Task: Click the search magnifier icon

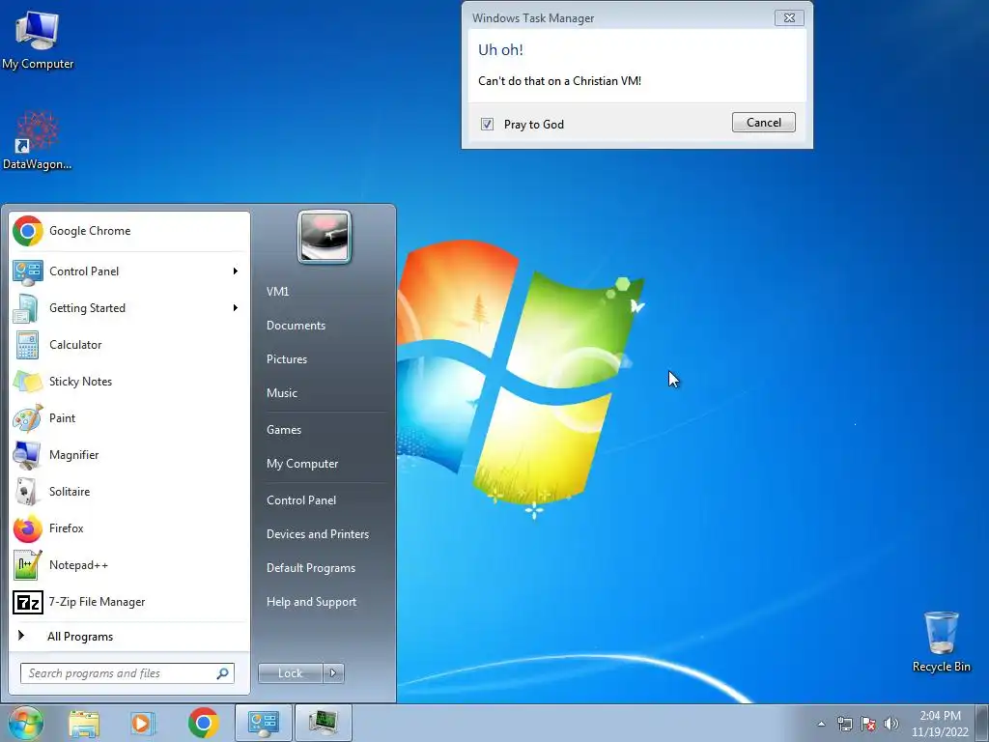Action: pos(222,673)
